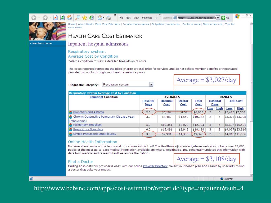Viewport: 271px width, 203px height.
Task: Open the Back button history dropdown arrow
Action: tap(39, 18)
